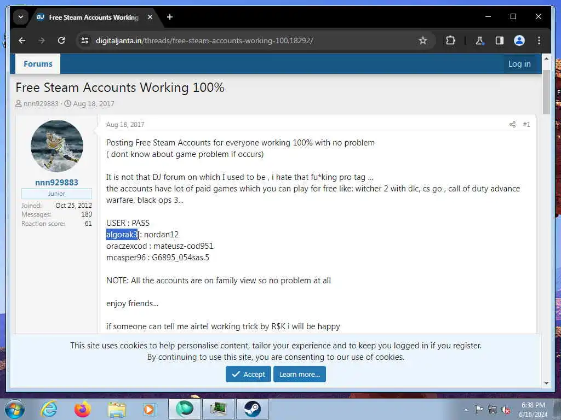Open Steam from the taskbar
This screenshot has height=420, width=561.
coord(253,409)
